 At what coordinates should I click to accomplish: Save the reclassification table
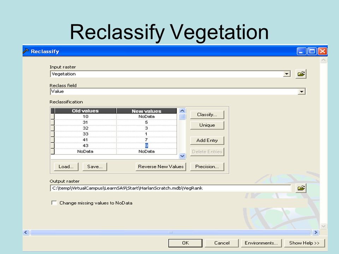pos(95,167)
